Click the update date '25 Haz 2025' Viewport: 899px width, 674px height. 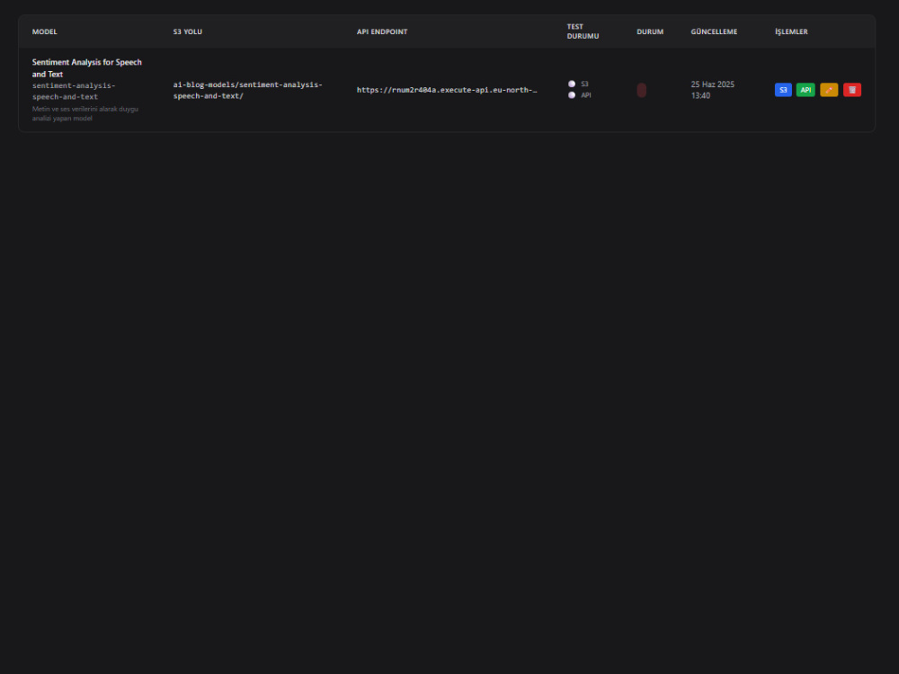[x=713, y=84]
